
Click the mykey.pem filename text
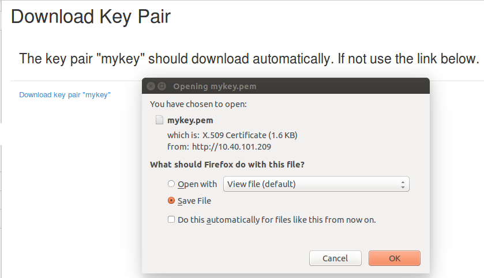pyautogui.click(x=190, y=120)
